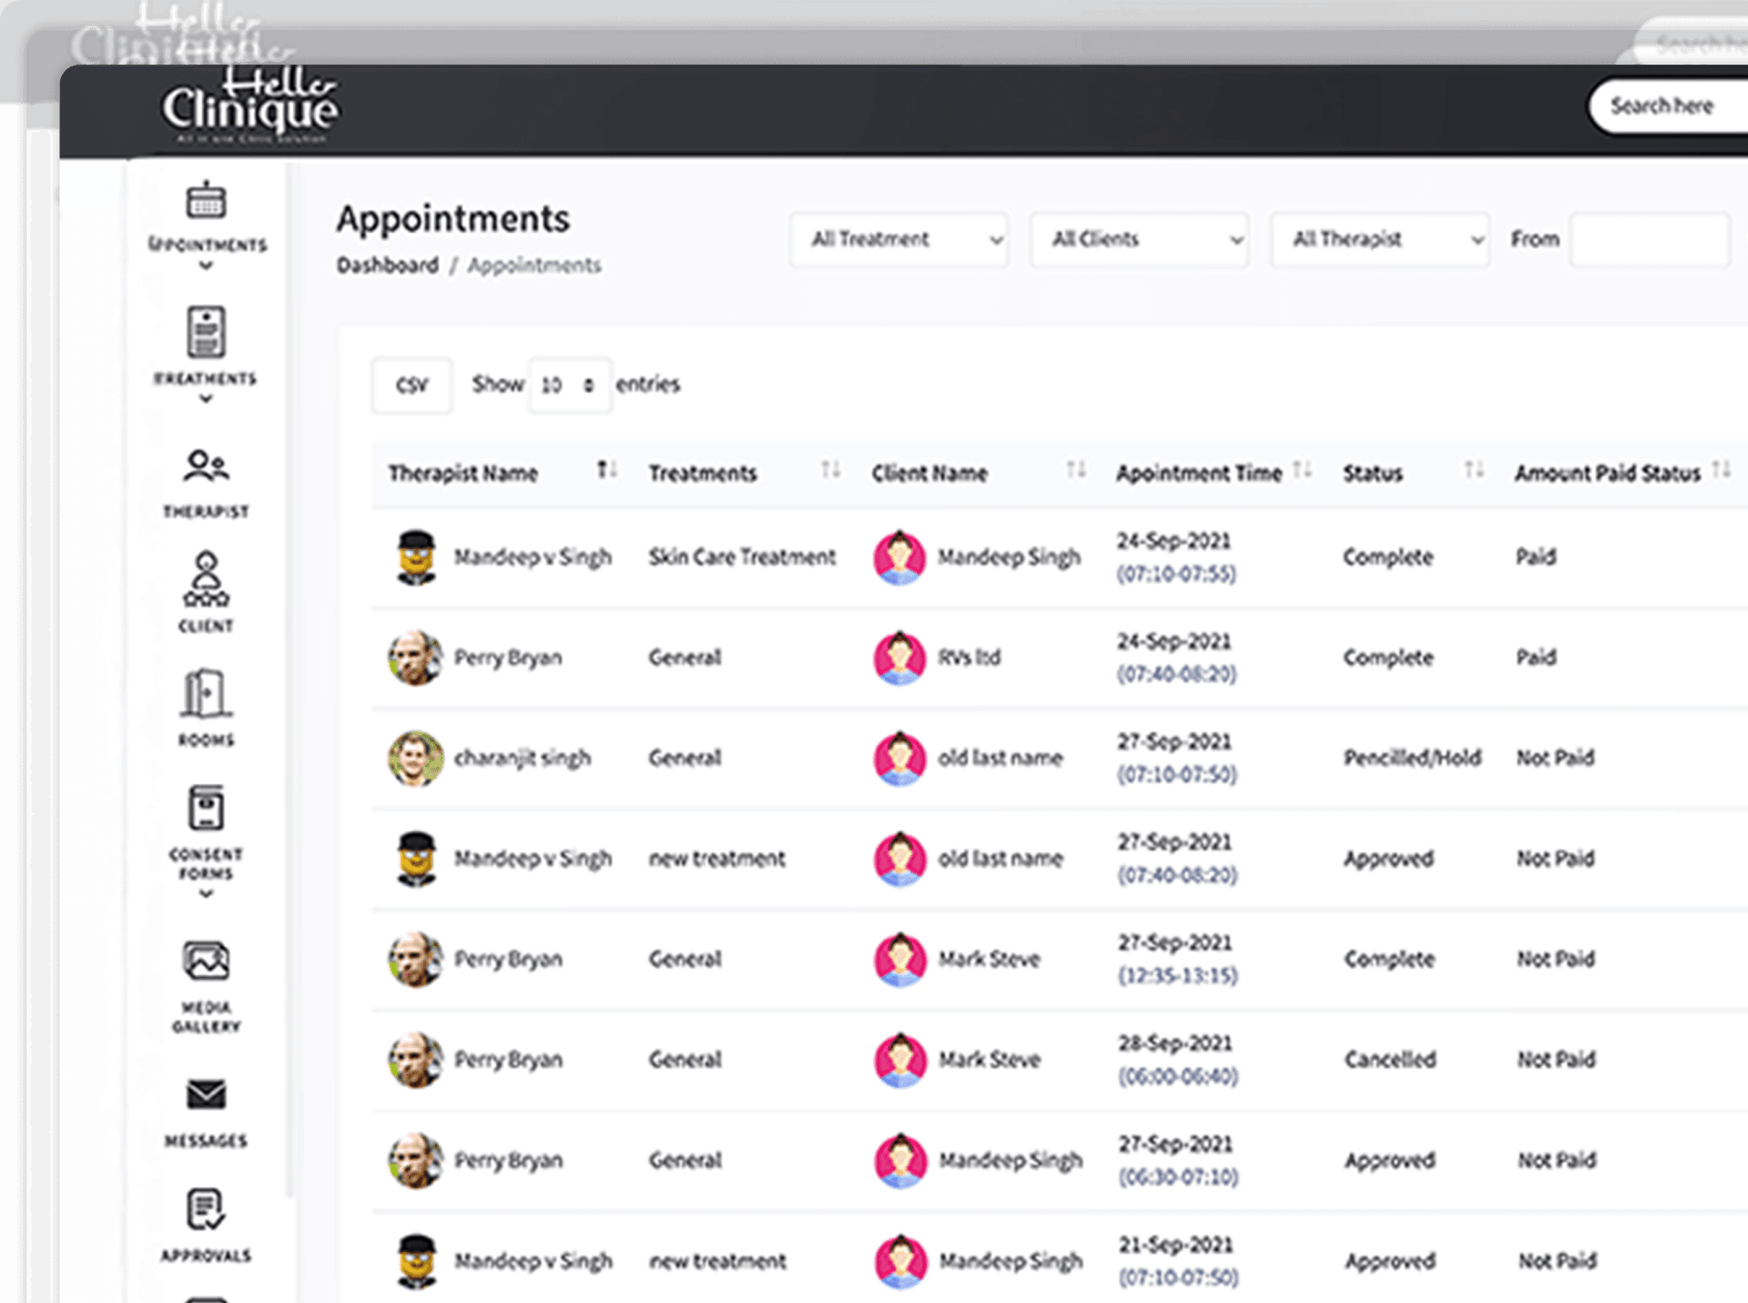The height and width of the screenshot is (1303, 1748).
Task: Go to the Client section icon
Action: 206,580
